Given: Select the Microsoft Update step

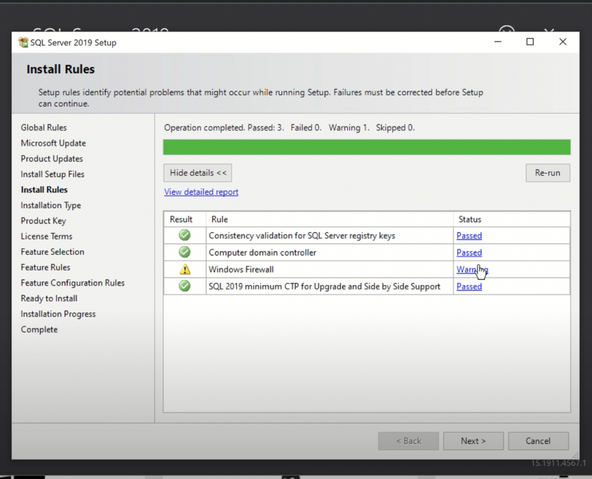Looking at the screenshot, I should [x=53, y=143].
